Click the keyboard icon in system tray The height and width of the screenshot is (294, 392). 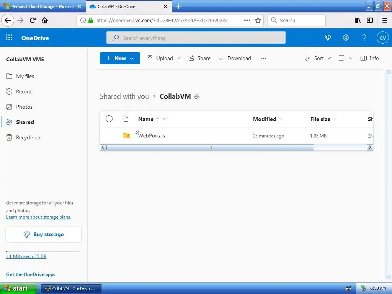coord(348,289)
